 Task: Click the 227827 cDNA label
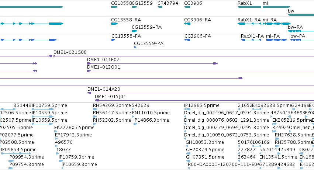pyautogui.click(x=247, y=150)
